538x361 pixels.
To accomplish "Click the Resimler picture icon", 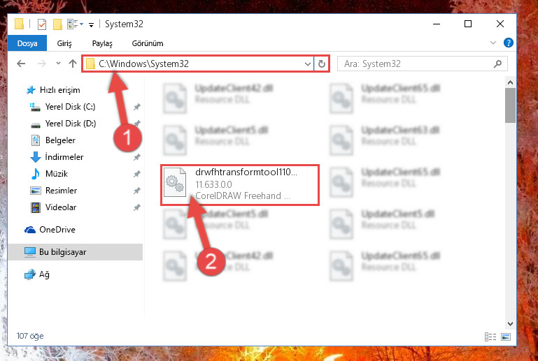I will click(36, 191).
